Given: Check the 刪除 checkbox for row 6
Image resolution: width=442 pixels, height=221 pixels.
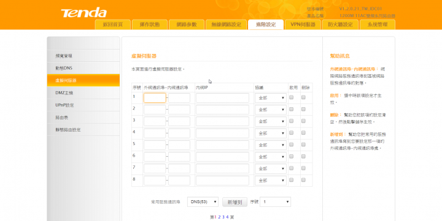Looking at the screenshot, I should tap(303, 156).
